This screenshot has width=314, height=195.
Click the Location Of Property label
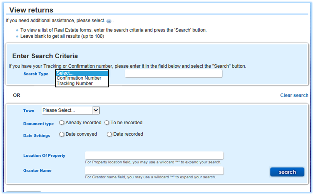click(x=44, y=156)
